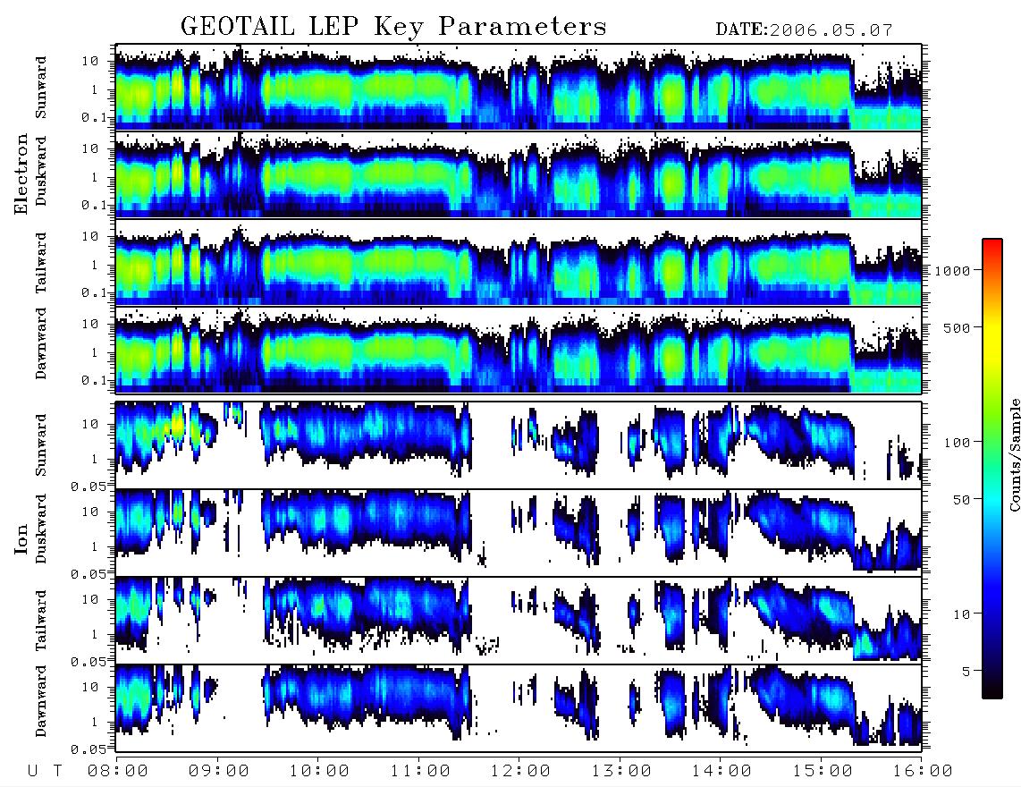Click the "Electron" group axis label

pos(21,174)
